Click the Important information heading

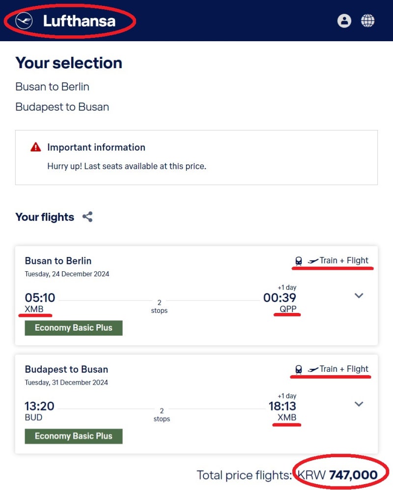tap(96, 147)
